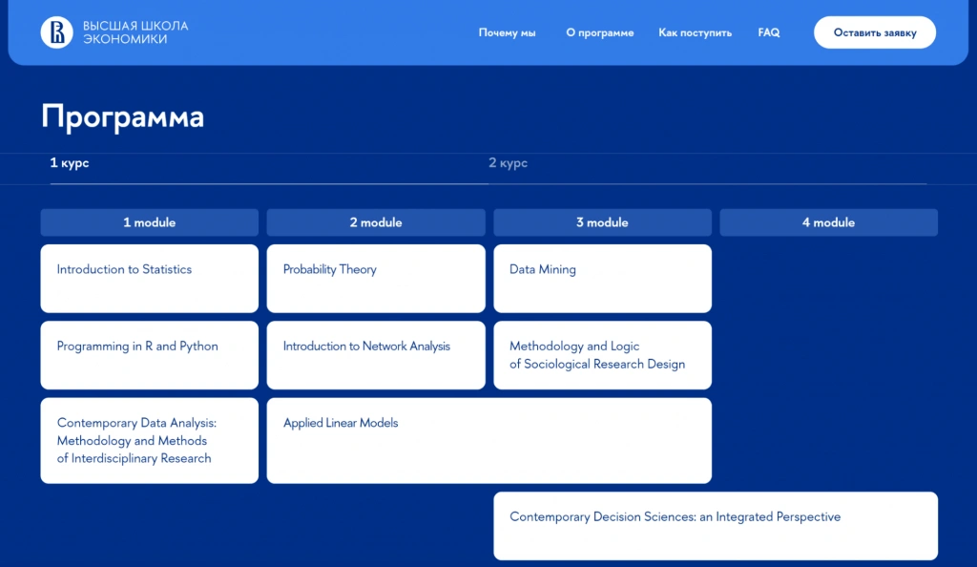
Task: Click the '2 module' column header
Action: pyautogui.click(x=375, y=222)
